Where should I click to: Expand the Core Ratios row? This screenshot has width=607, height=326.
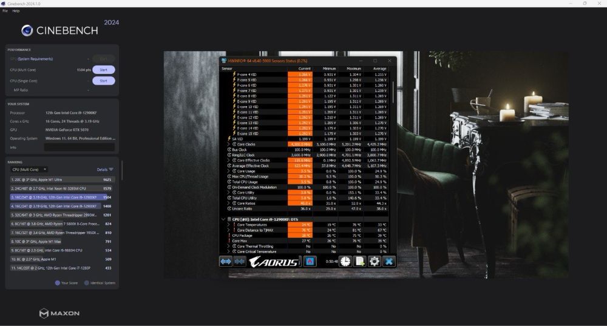coord(228,203)
